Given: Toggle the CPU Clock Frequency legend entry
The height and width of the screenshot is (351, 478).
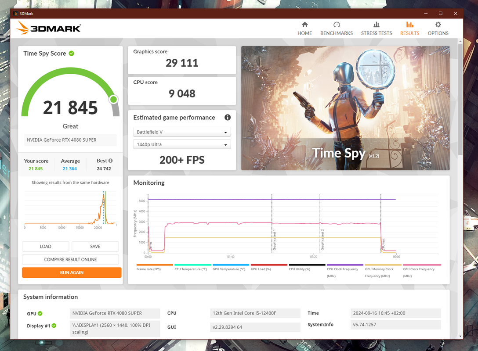Looking at the screenshot, I should point(345,271).
